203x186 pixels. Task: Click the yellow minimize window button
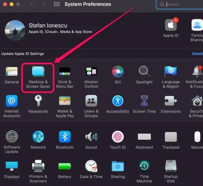click(12, 4)
